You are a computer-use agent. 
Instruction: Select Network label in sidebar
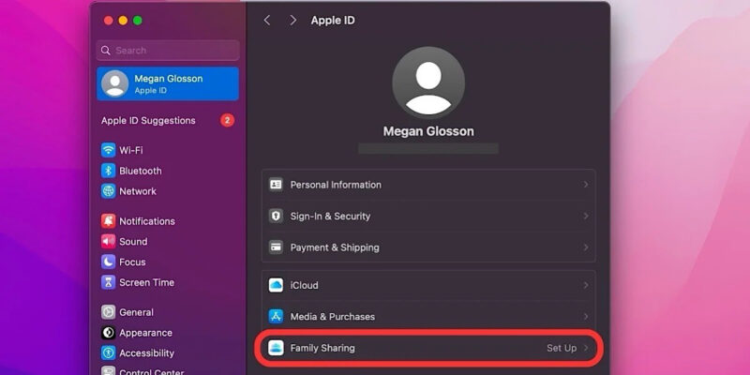pos(138,191)
